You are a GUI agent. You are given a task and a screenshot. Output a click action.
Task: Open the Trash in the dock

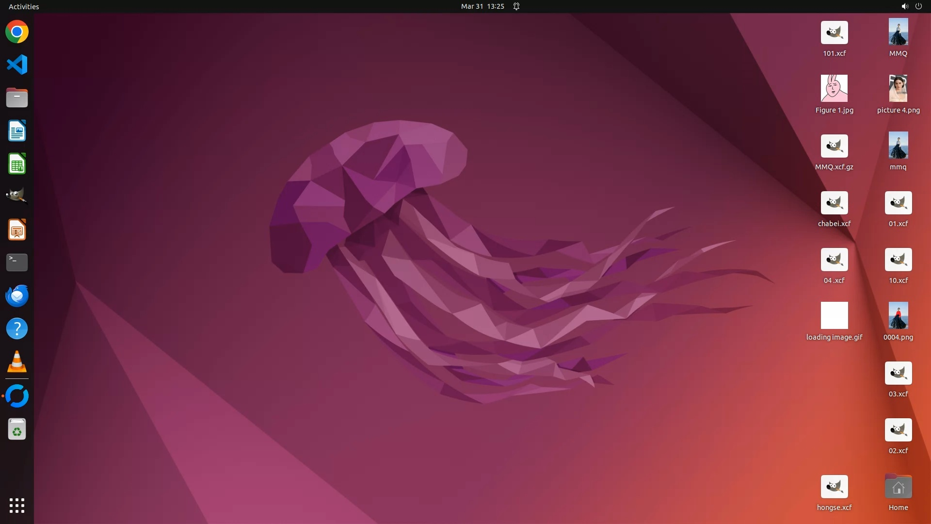click(17, 429)
